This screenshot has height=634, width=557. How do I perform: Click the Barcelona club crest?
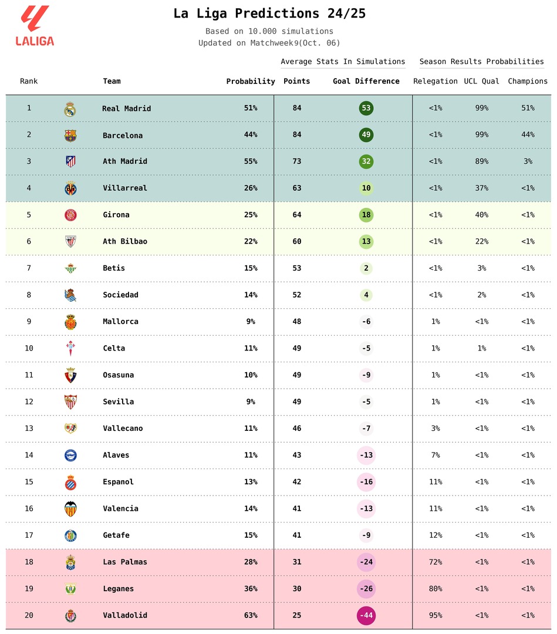point(70,135)
